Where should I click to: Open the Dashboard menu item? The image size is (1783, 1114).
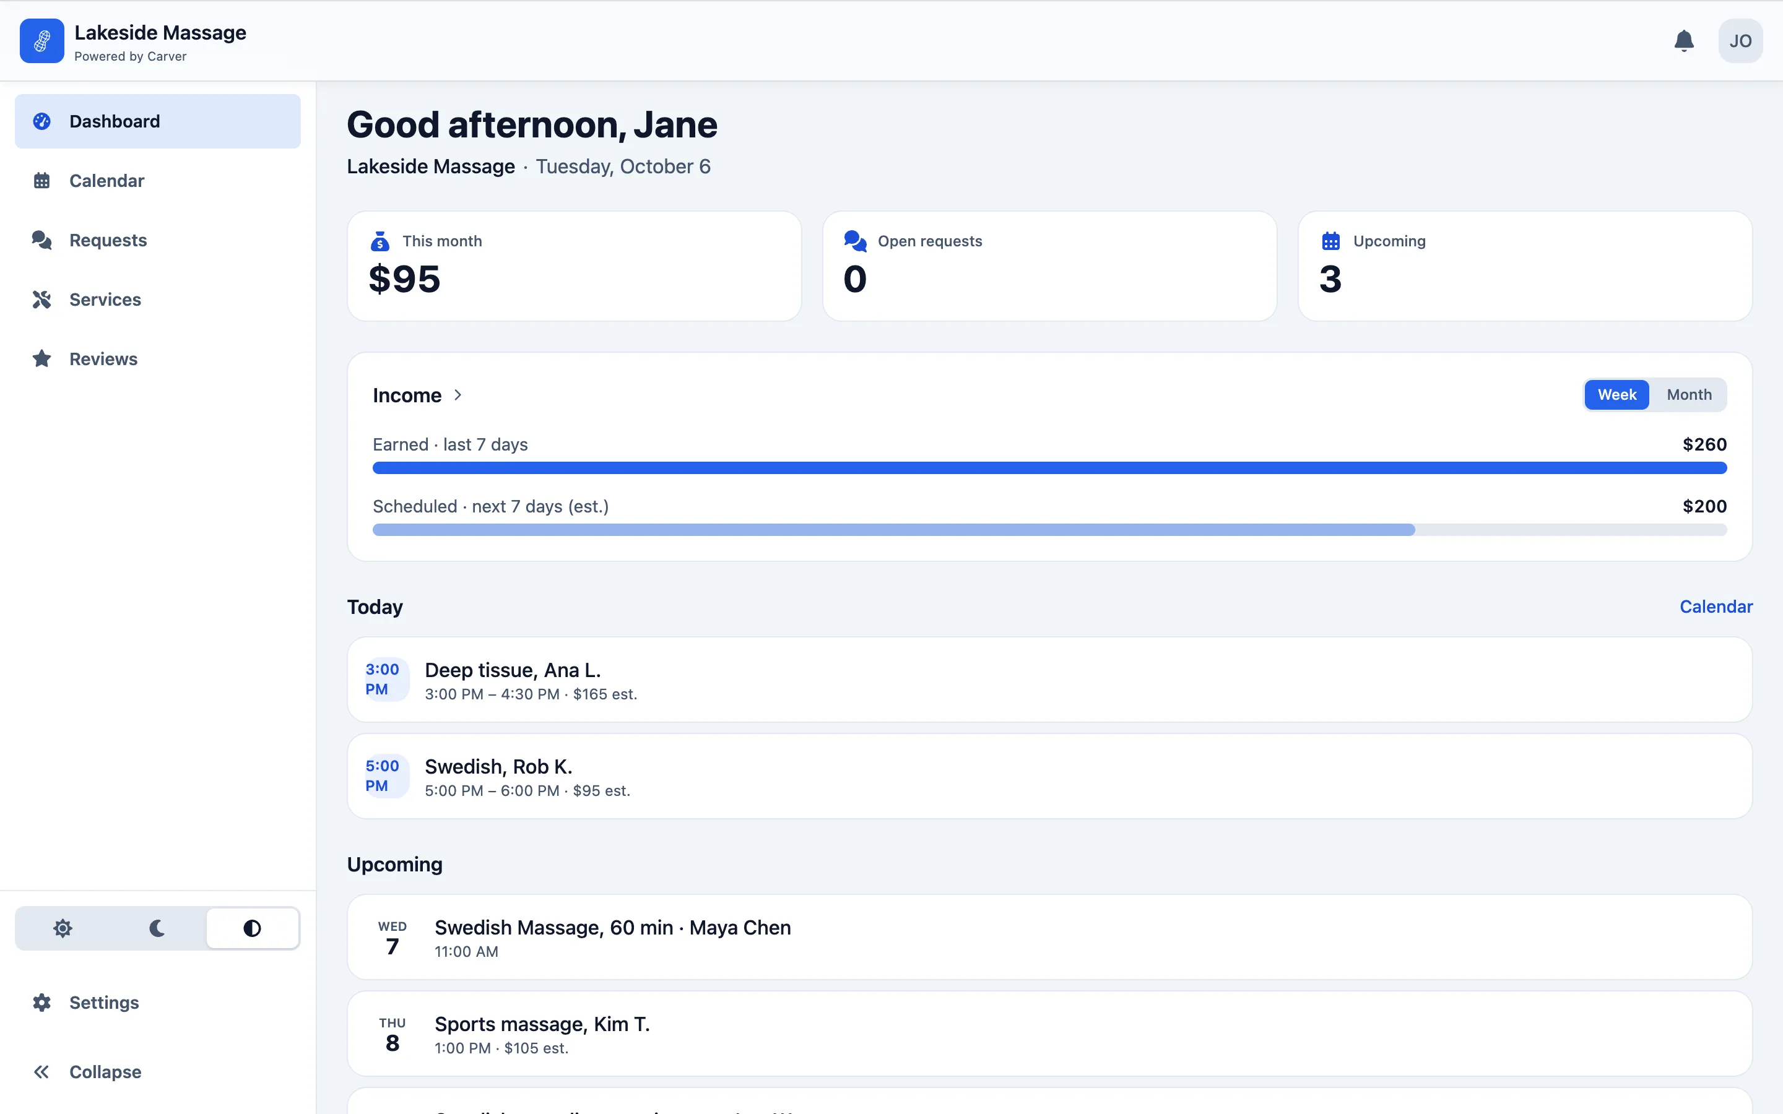pos(158,121)
